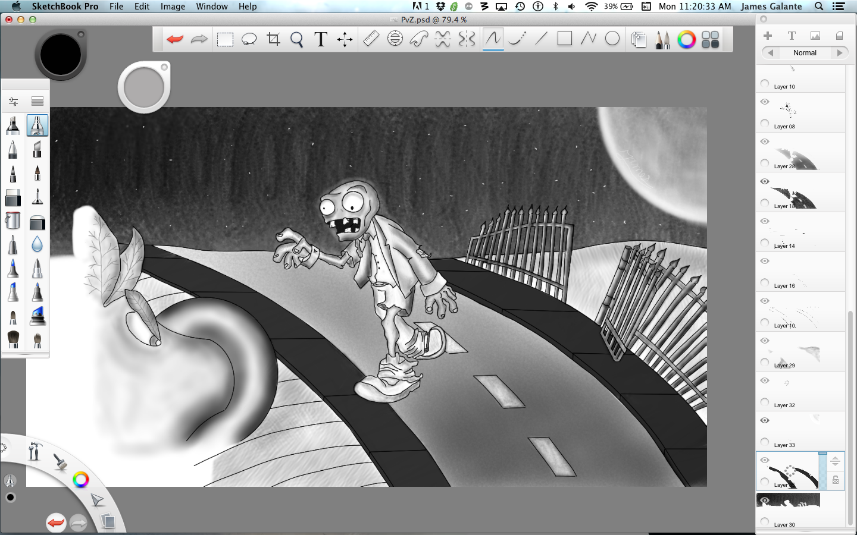Toggle the Ellipse guide tool
The width and height of the screenshot is (857, 535).
tap(395, 39)
